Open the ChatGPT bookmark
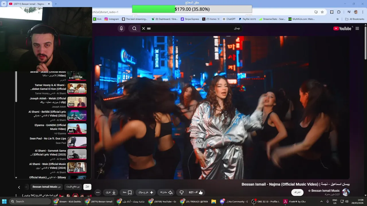 [x=229, y=19]
